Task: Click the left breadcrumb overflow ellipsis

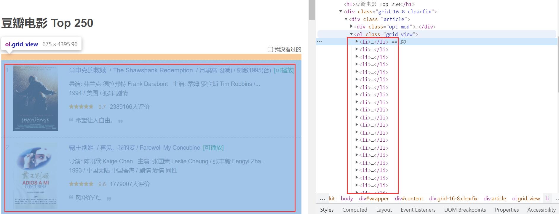Action: (x=322, y=199)
